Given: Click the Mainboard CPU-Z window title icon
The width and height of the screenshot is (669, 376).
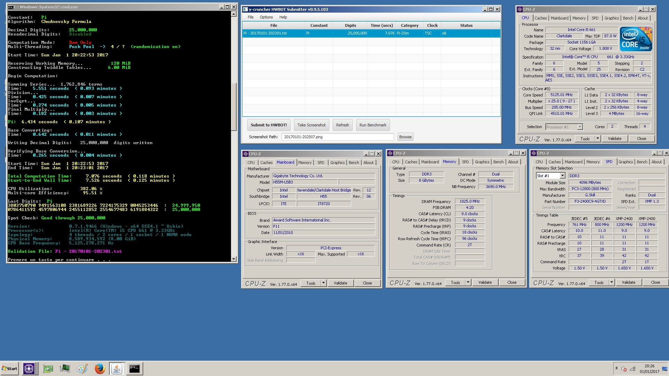Looking at the screenshot, I should coord(246,154).
